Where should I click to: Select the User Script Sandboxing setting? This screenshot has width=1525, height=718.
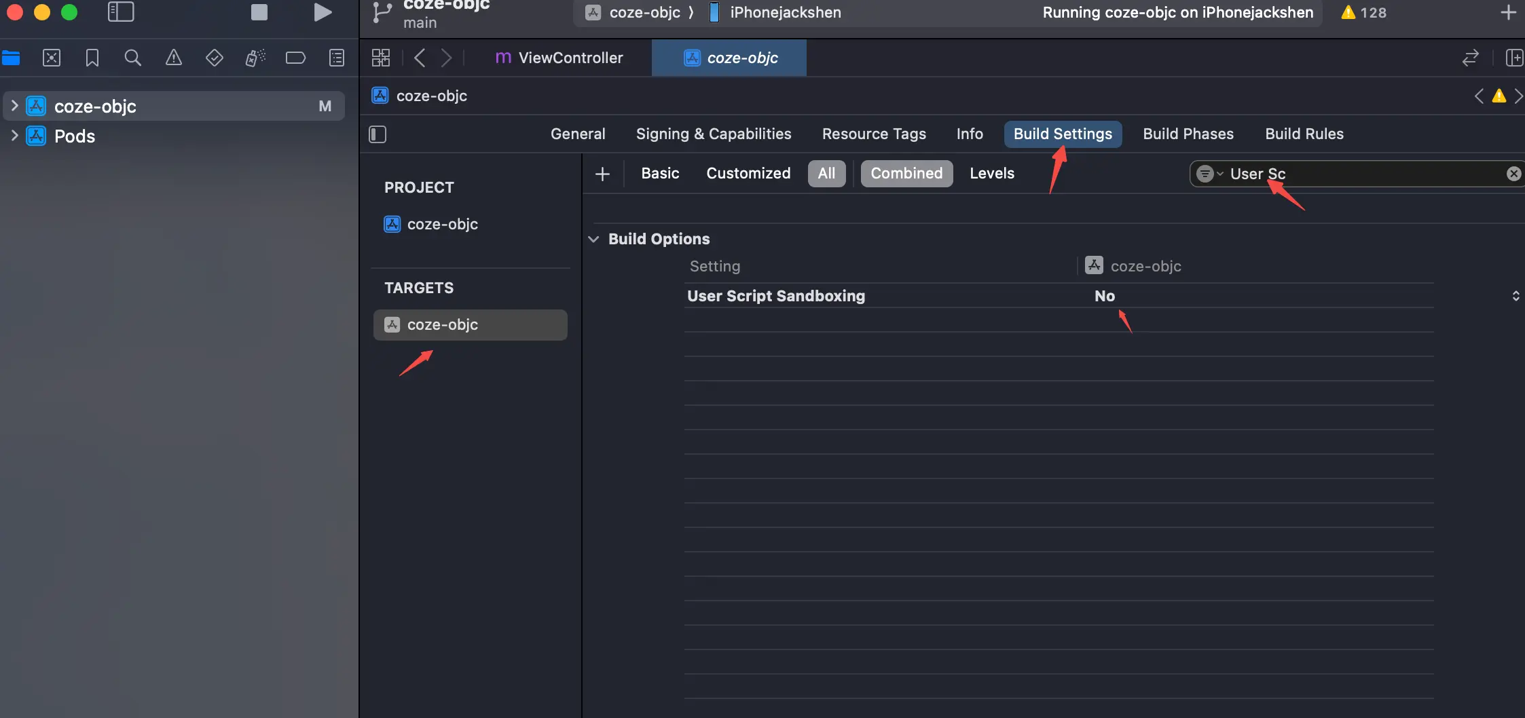coord(776,296)
